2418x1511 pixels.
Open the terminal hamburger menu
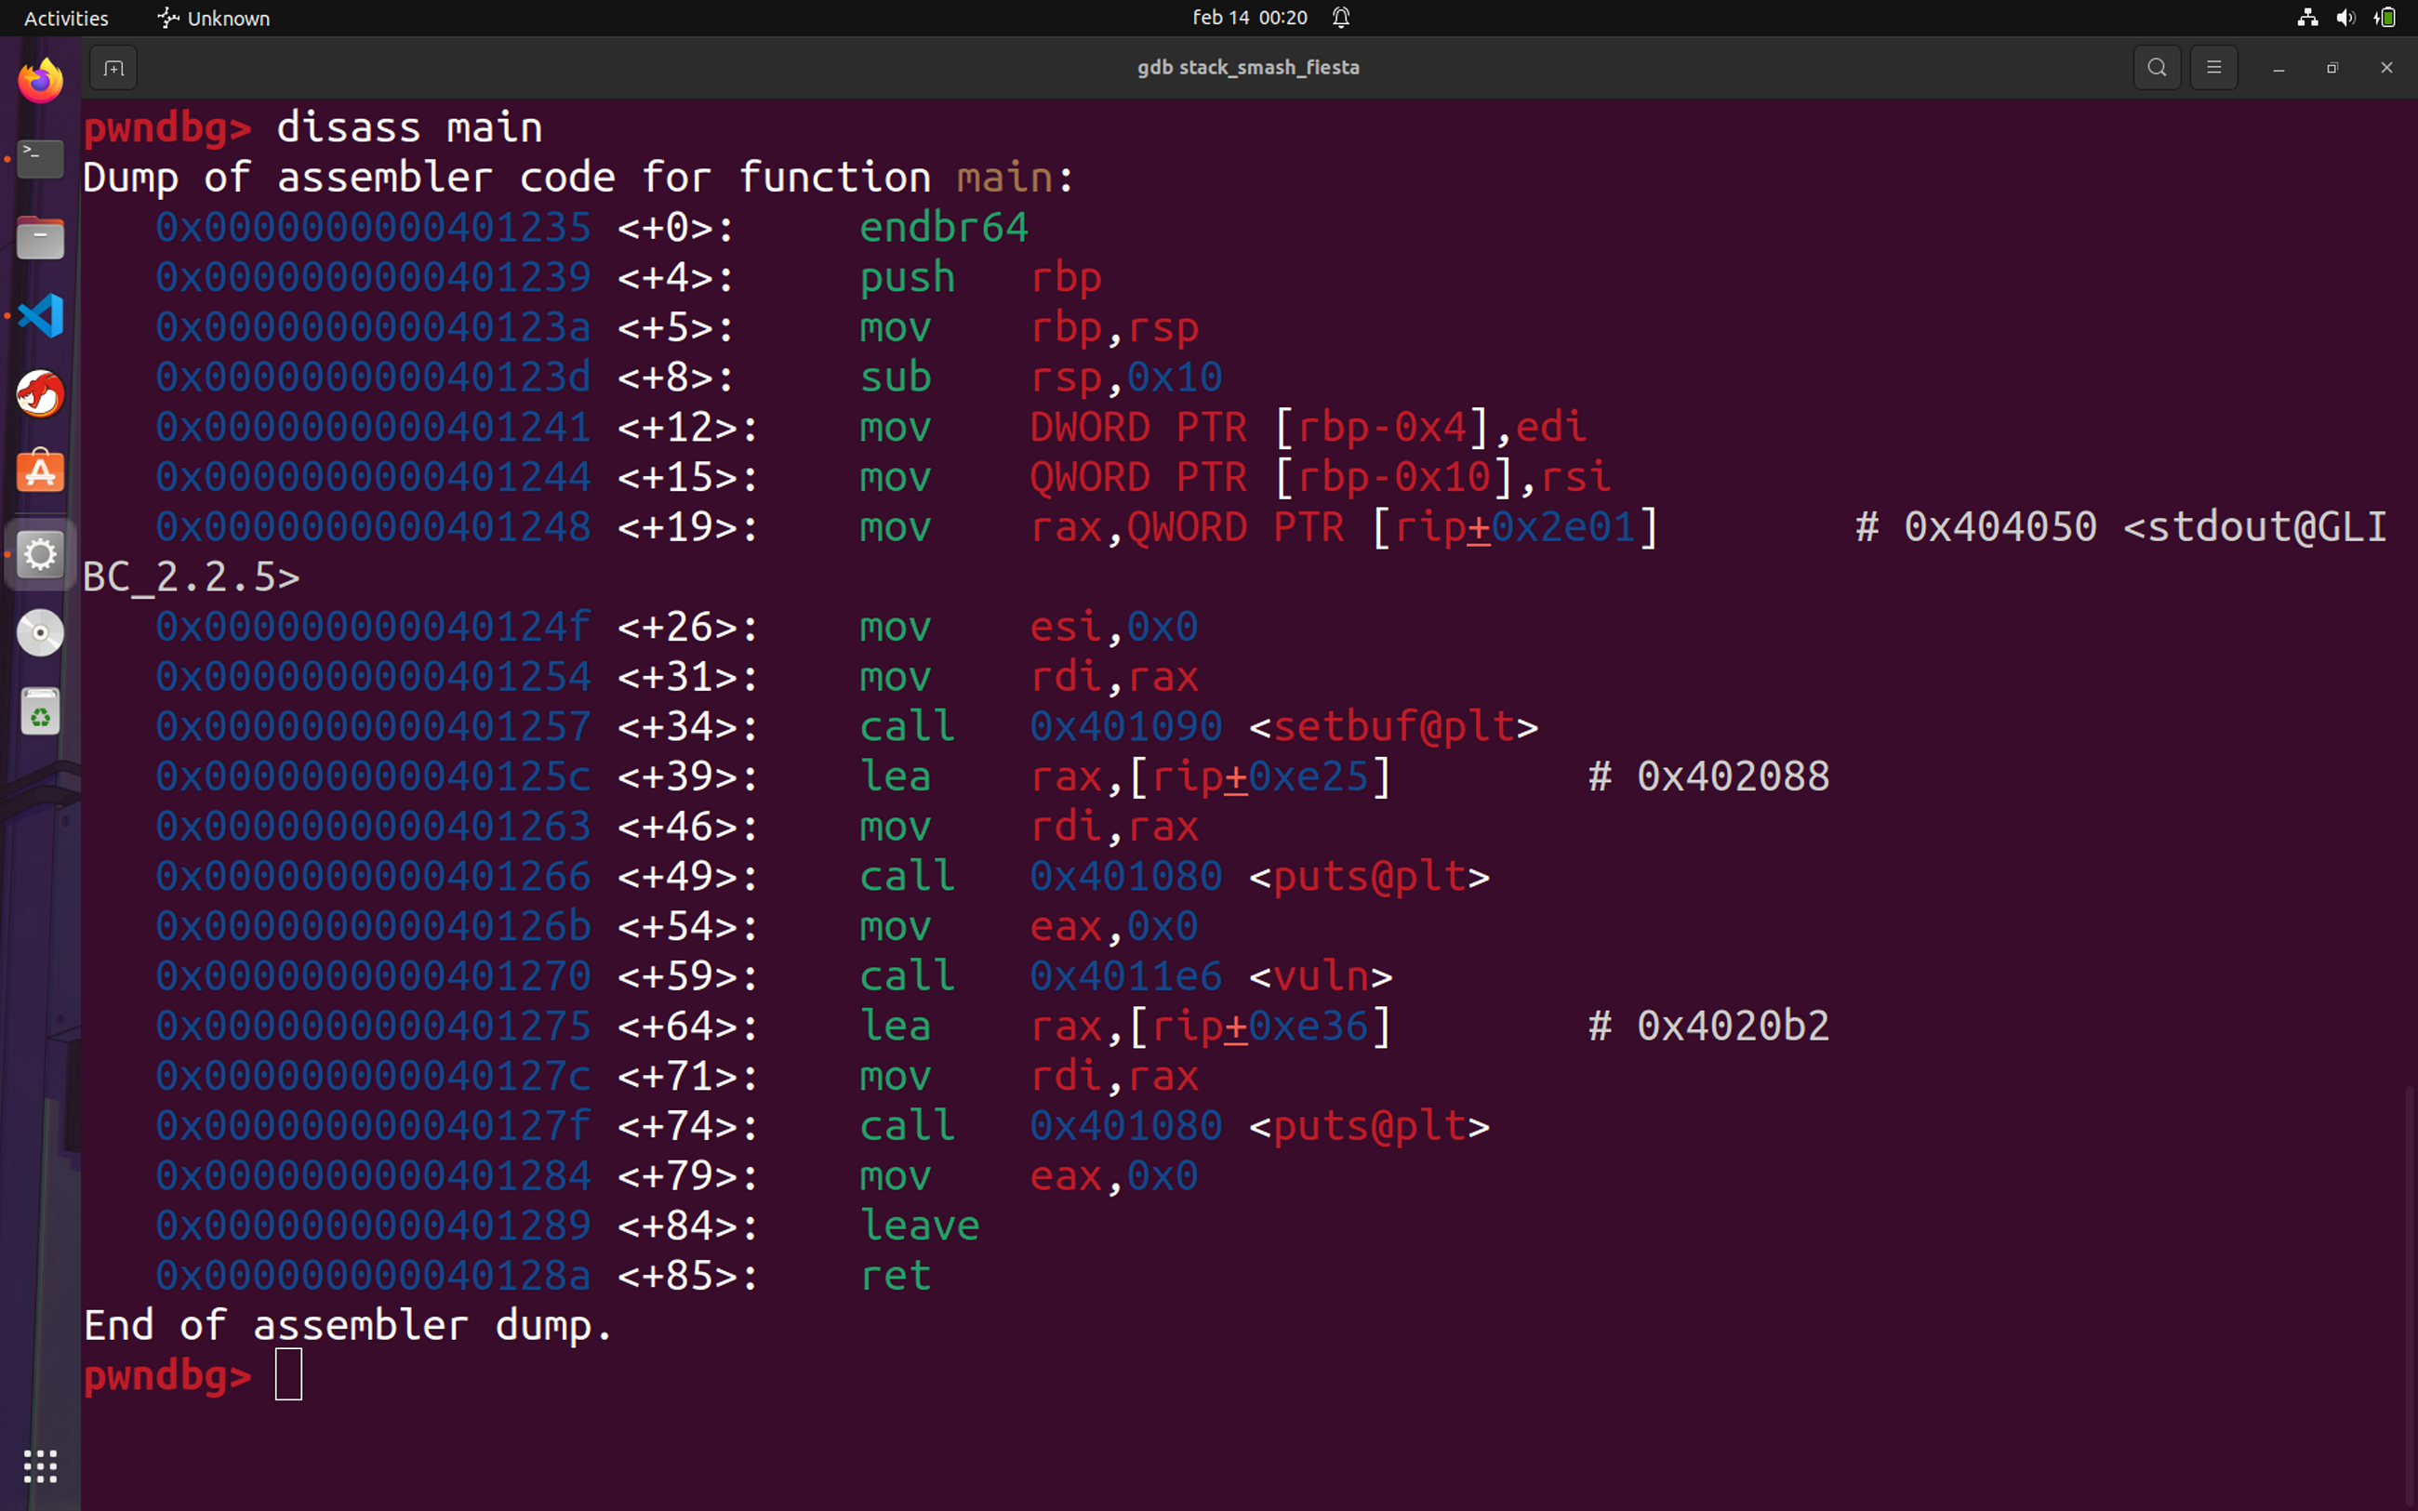tap(2214, 68)
